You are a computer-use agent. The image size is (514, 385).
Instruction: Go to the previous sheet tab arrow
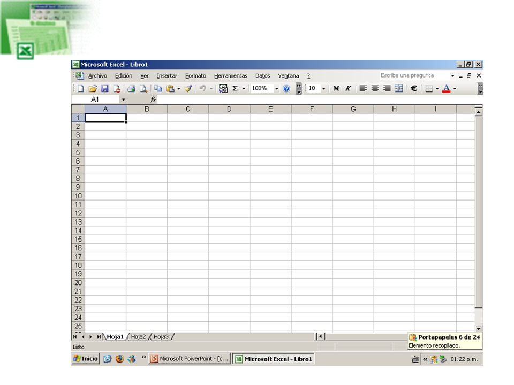(83, 337)
